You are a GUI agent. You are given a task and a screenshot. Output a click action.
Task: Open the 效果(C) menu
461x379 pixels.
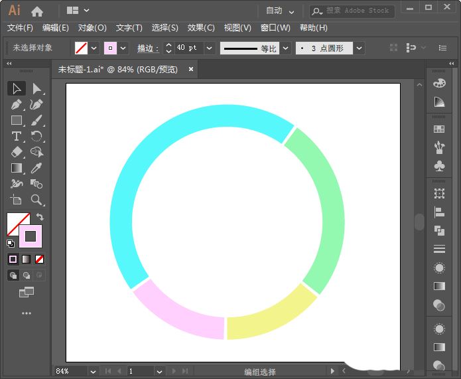click(x=201, y=28)
